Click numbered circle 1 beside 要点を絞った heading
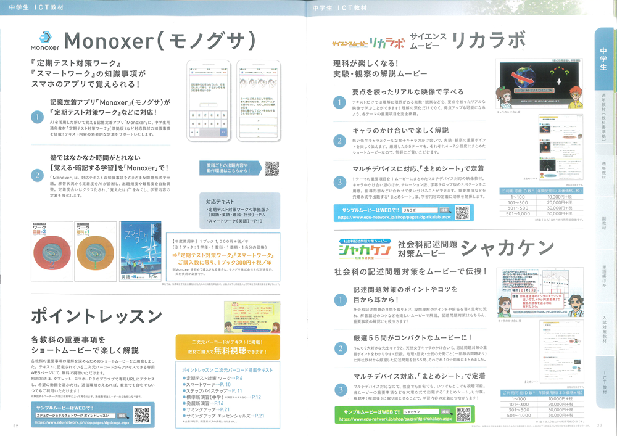 339,102
